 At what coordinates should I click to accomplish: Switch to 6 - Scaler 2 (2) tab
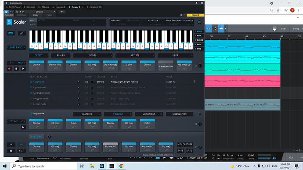94,7
